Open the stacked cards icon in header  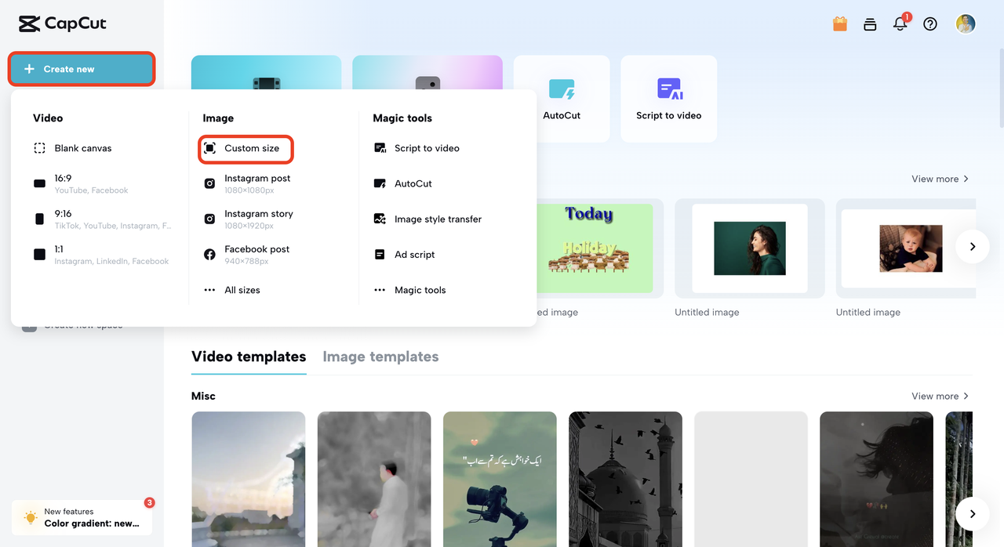pyautogui.click(x=870, y=24)
